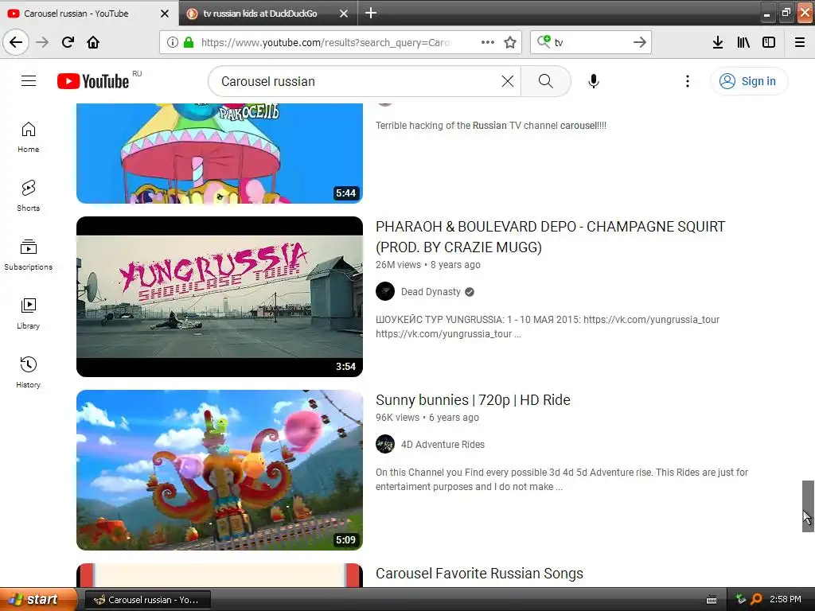The height and width of the screenshot is (611, 815).
Task: Play the Sunny bunnies ride thumbnail
Action: 220,470
